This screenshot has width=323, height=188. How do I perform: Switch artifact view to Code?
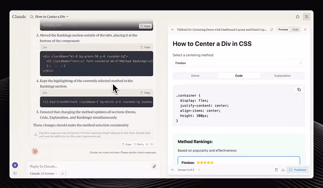(295, 30)
